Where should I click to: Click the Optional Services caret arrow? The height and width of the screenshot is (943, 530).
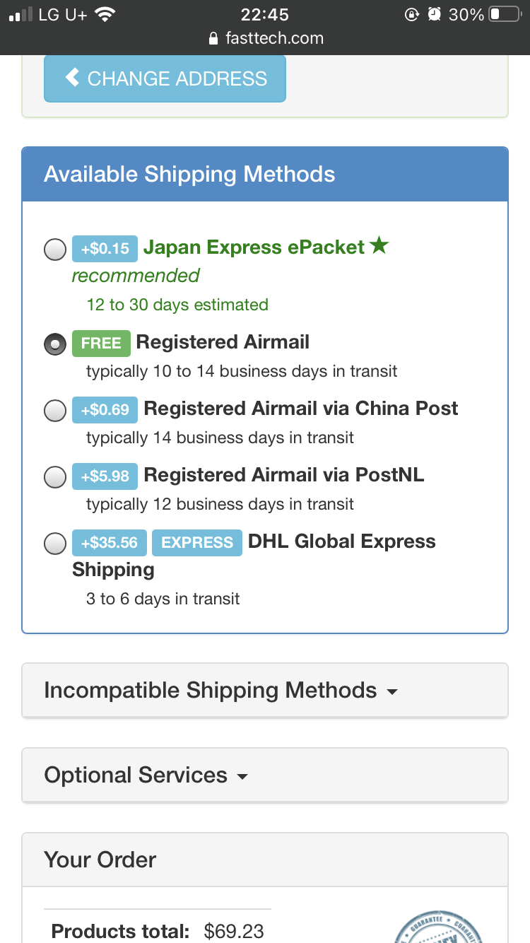[x=242, y=777]
